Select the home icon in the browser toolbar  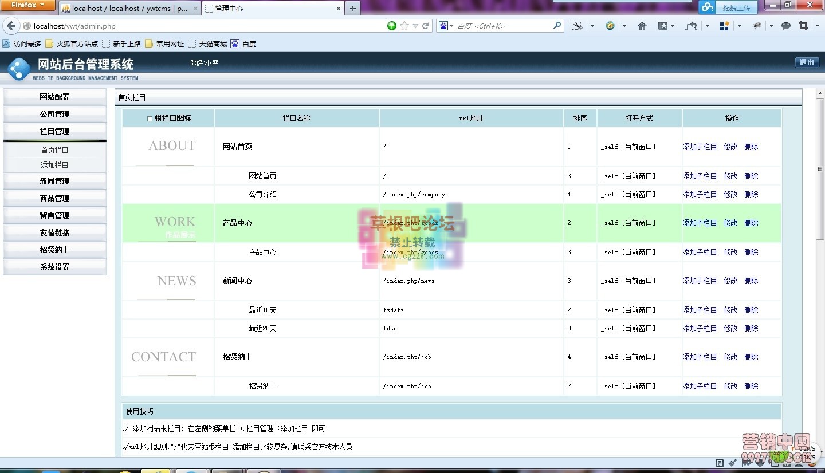coord(642,25)
